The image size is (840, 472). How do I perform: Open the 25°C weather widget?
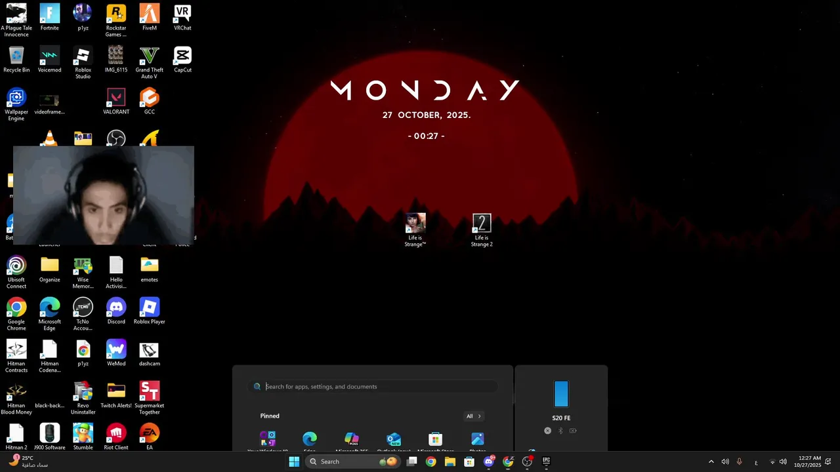28,462
